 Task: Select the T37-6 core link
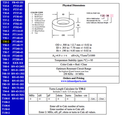pyautogui.click(x=6, y=24)
